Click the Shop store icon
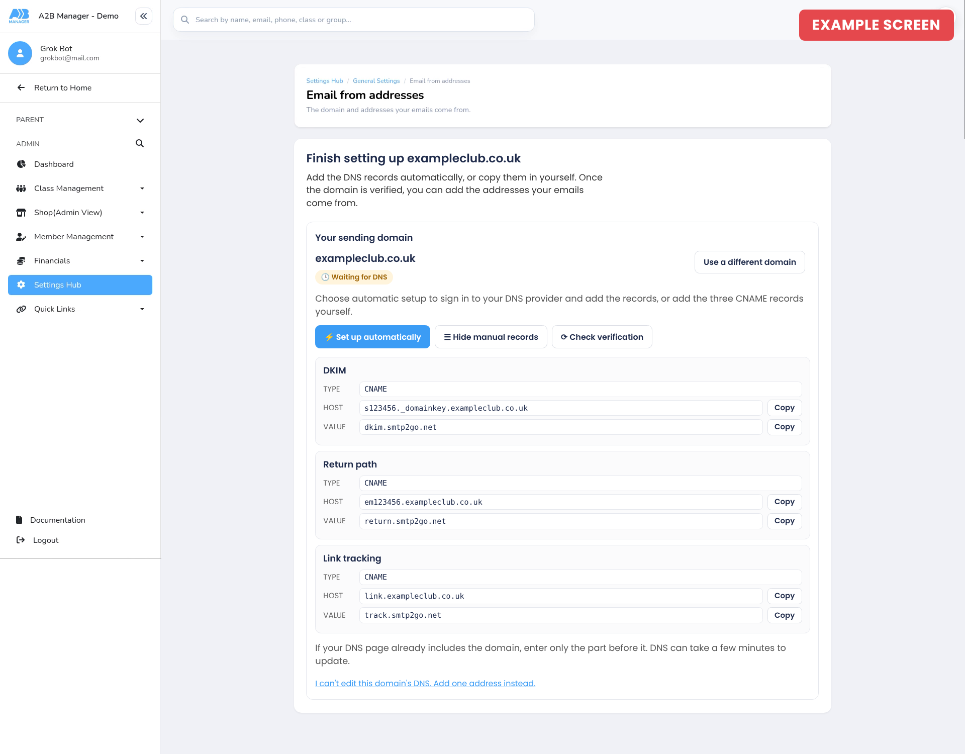This screenshot has height=754, width=965. [21, 213]
